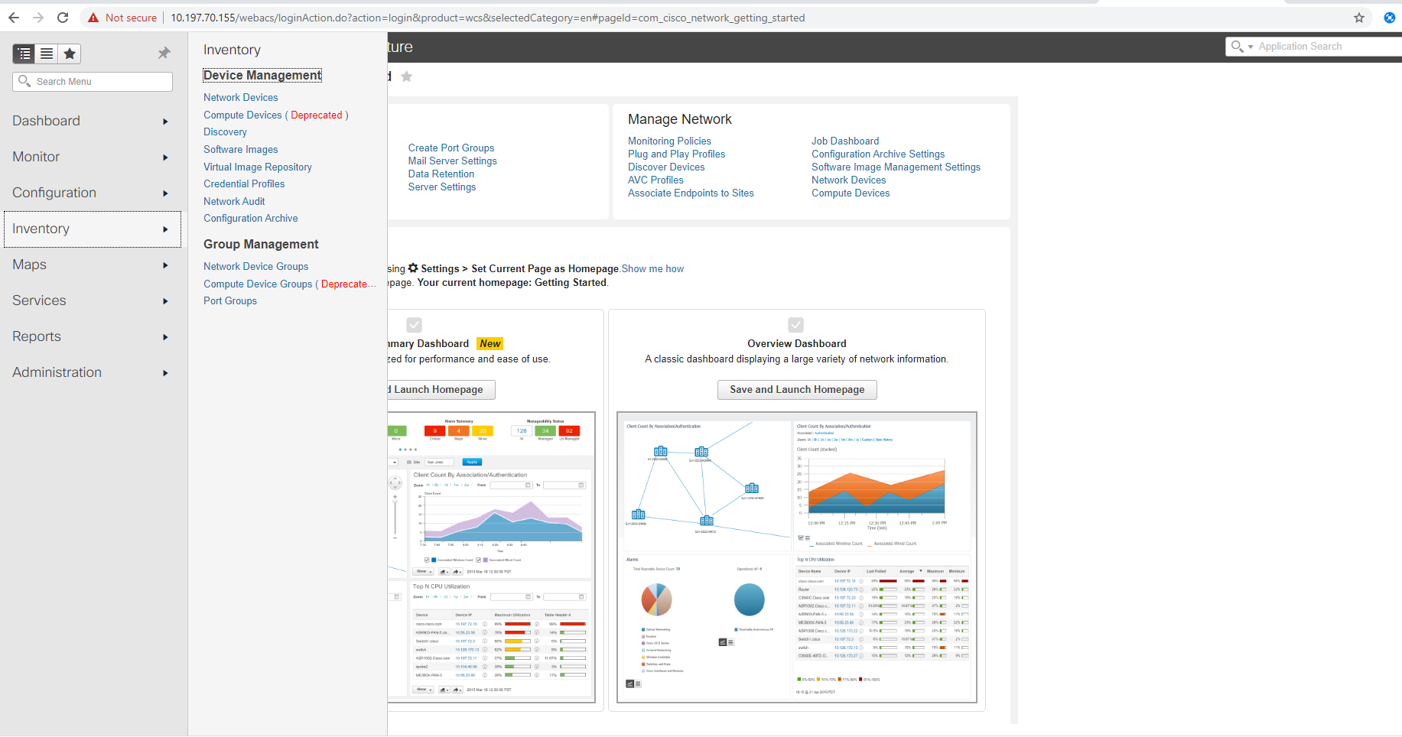The height and width of the screenshot is (737, 1402).
Task: Open Credential Profiles item
Action: click(244, 183)
